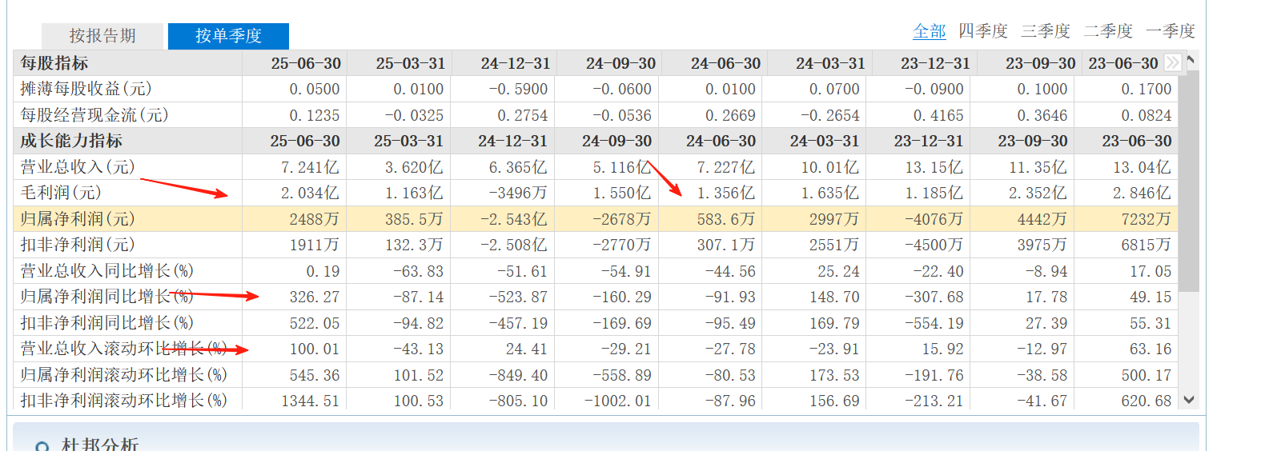The width and height of the screenshot is (1261, 451).
Task: Filter by 三季度
Action: tap(1046, 31)
